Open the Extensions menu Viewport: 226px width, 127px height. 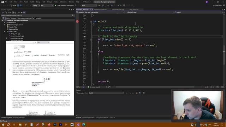click(x=63, y=2)
